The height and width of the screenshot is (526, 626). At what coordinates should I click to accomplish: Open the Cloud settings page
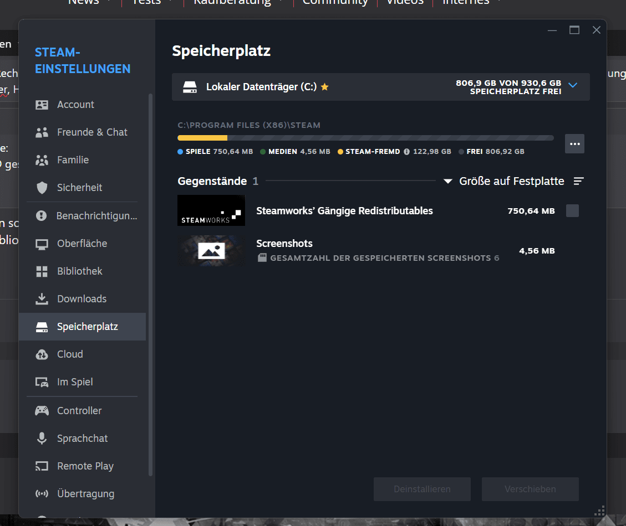[82, 354]
